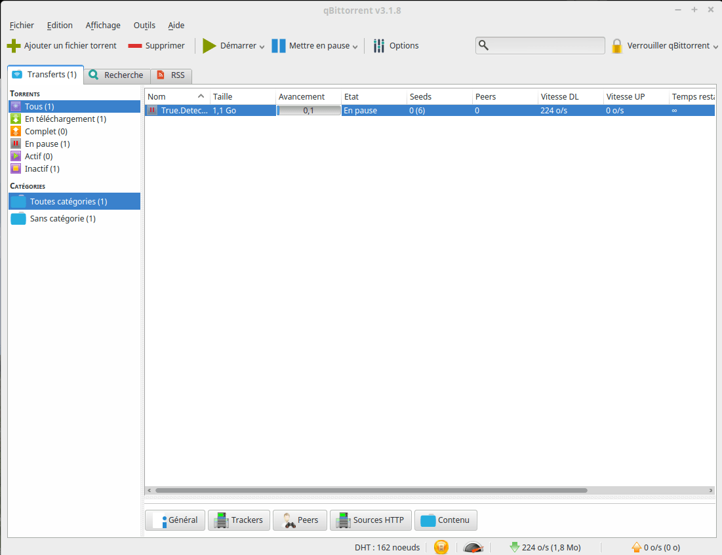Click the orange connection status icon

[441, 547]
